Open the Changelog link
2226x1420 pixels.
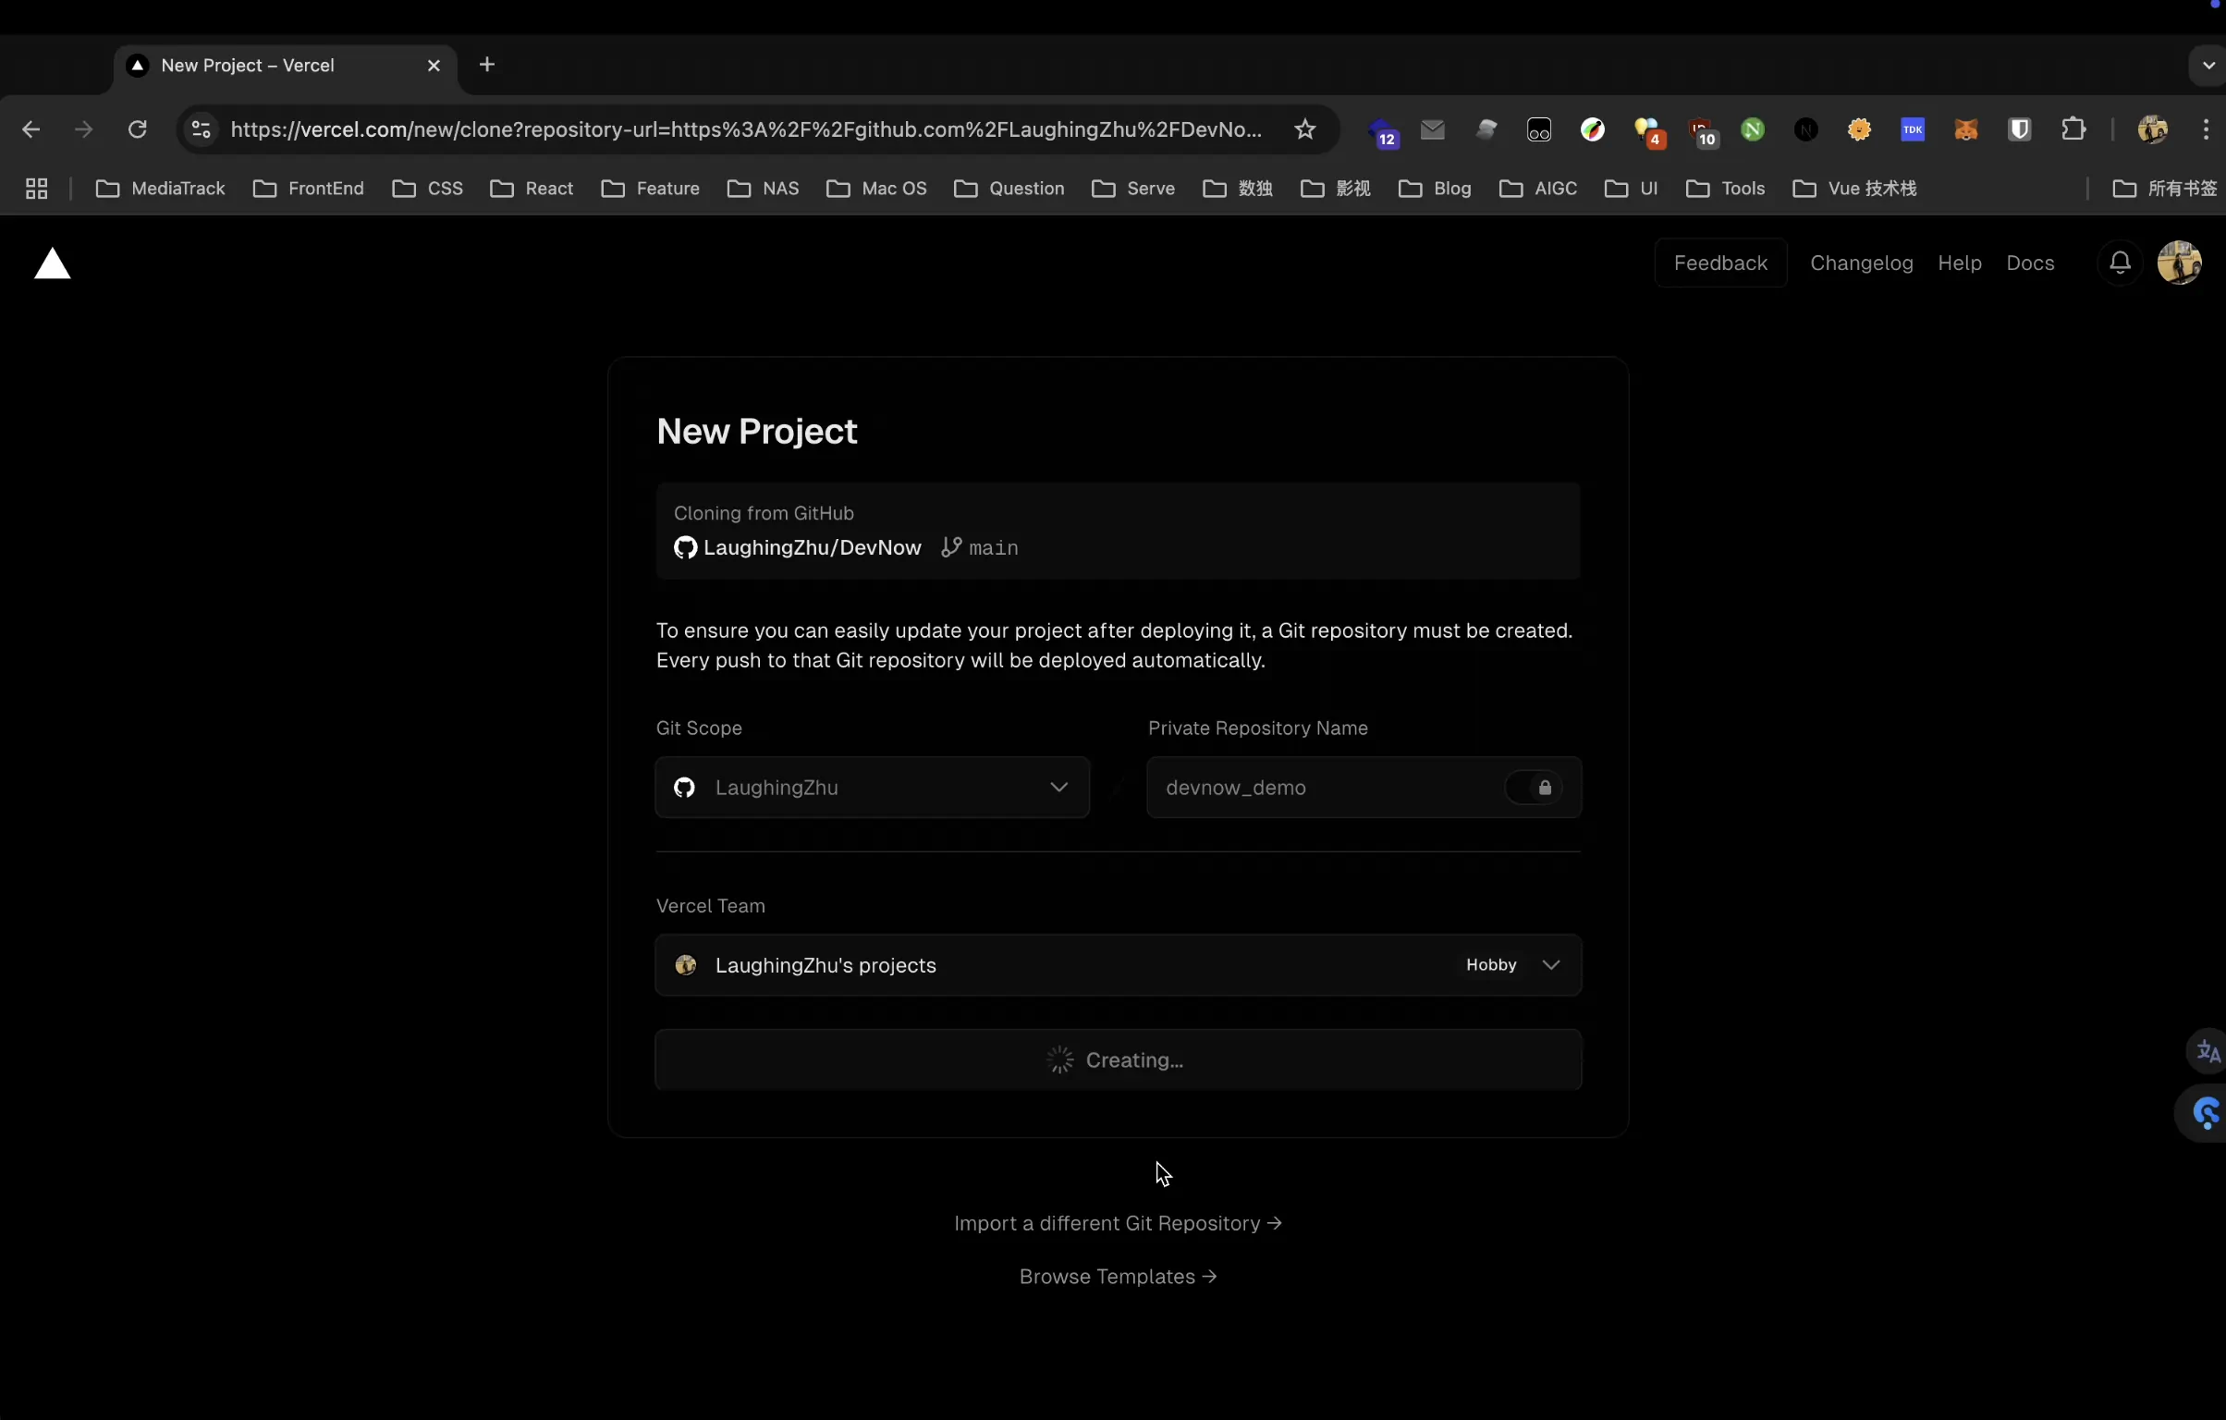pyautogui.click(x=1861, y=263)
